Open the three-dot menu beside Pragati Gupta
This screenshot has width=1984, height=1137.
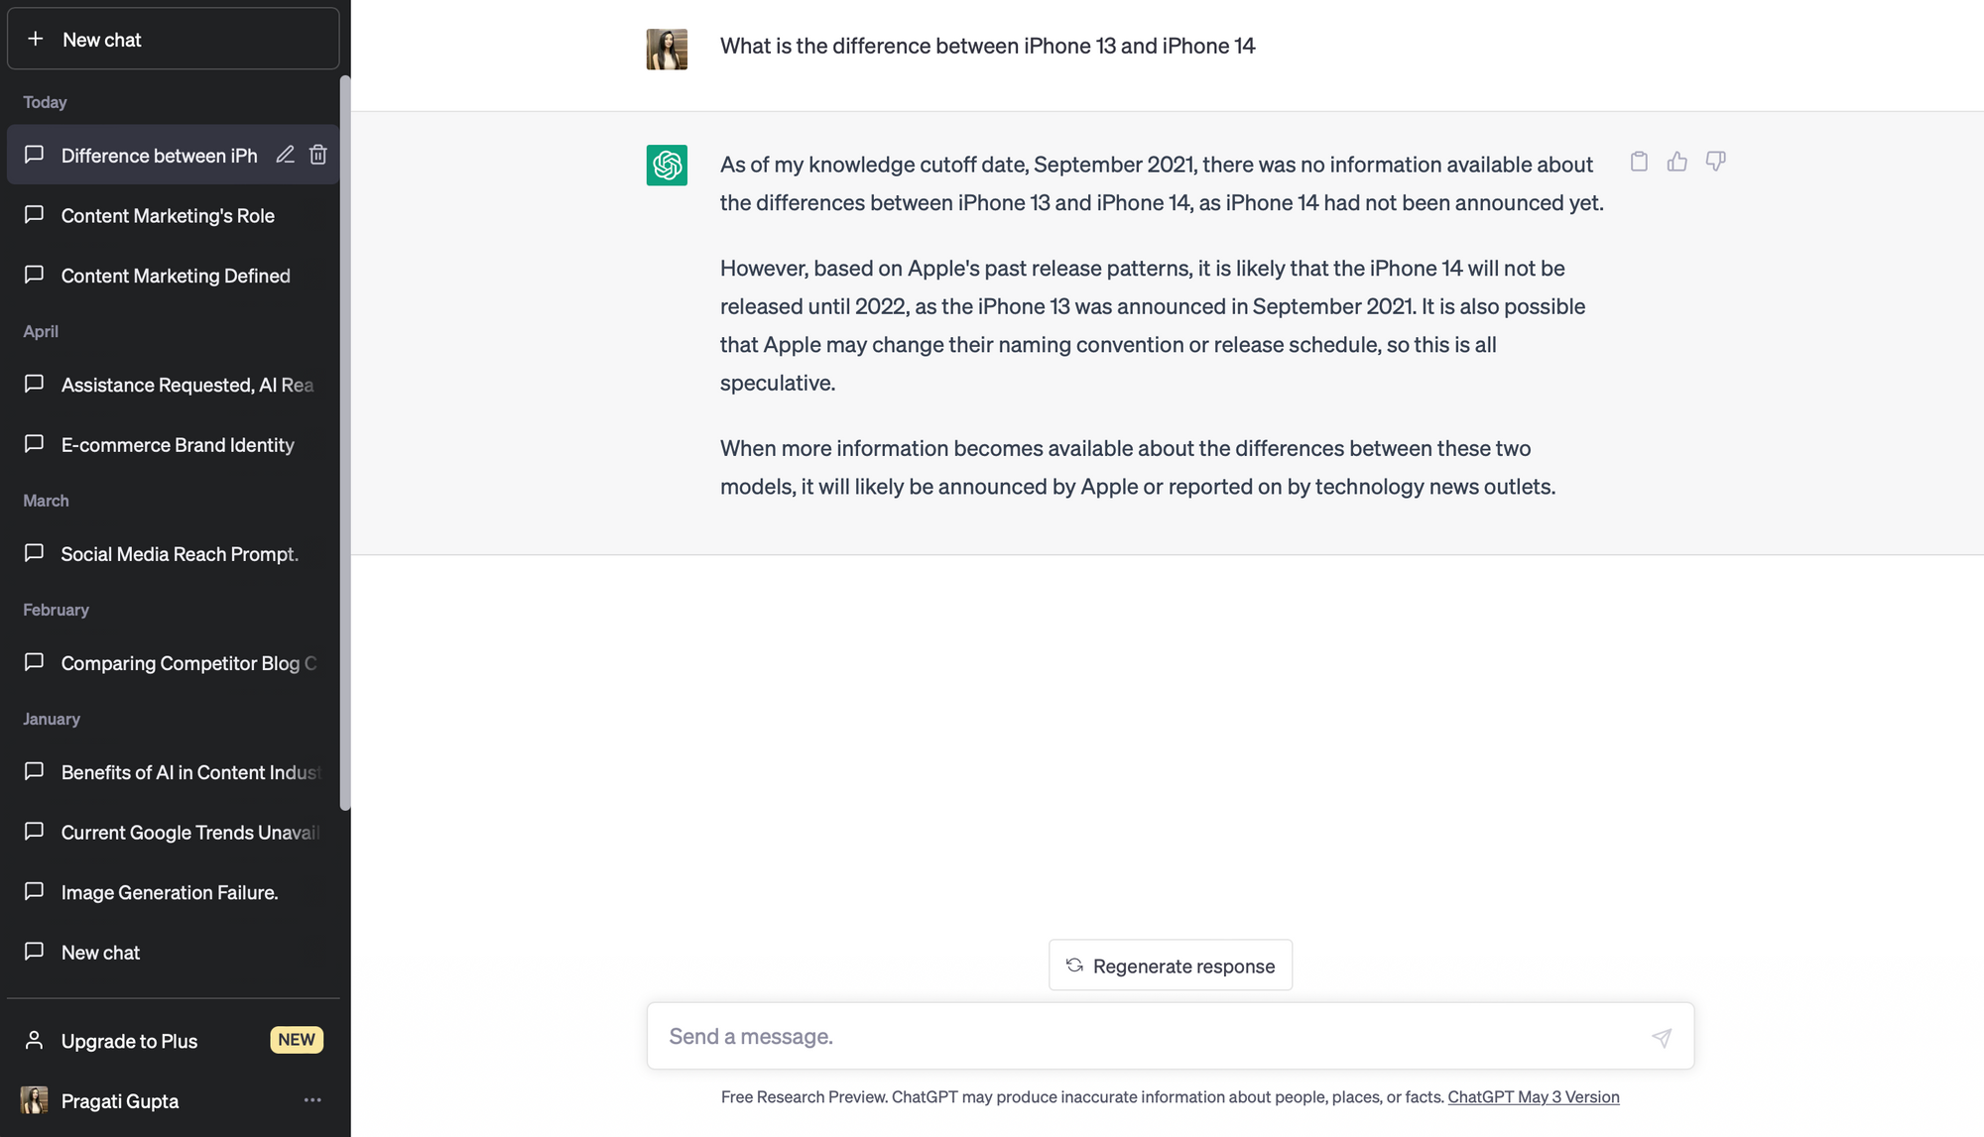[312, 1100]
